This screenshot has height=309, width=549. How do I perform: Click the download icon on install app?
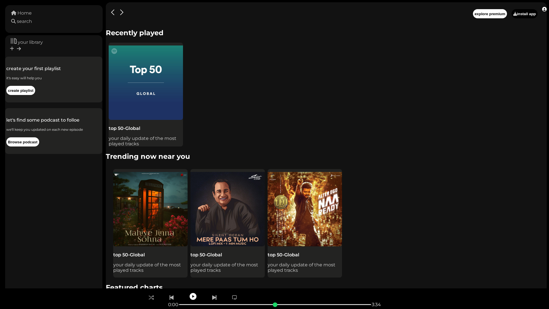[515, 14]
